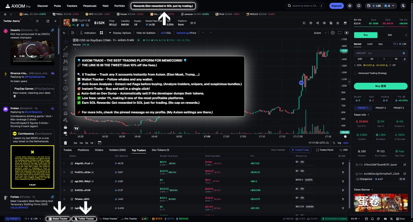Select the chart crosshair cursor tool
This screenshot has height=222, width=413.
click(x=65, y=41)
